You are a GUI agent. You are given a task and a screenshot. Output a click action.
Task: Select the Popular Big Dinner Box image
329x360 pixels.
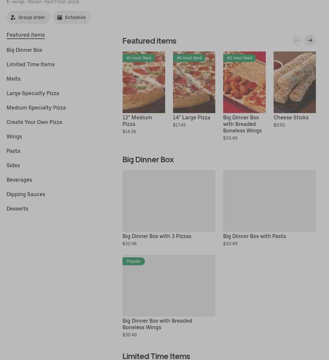[x=169, y=286]
